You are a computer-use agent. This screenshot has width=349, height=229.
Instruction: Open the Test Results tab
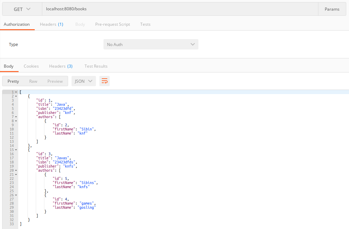click(96, 66)
